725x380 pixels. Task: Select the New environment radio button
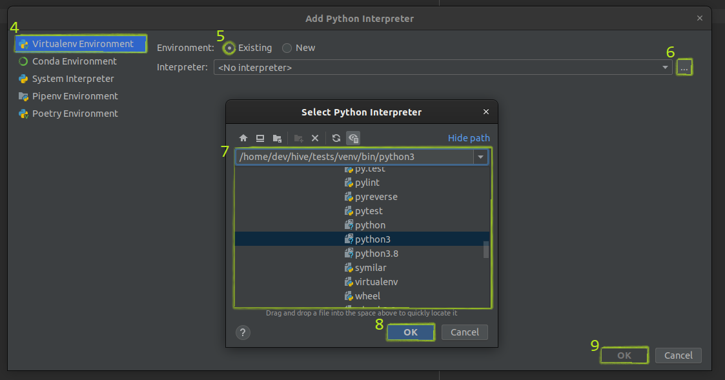tap(287, 48)
